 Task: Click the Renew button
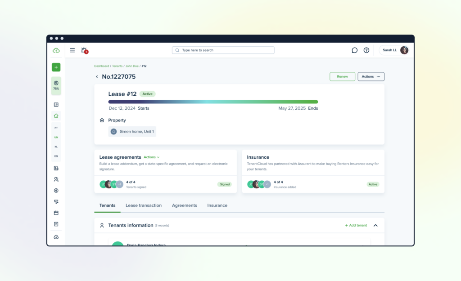point(342,76)
